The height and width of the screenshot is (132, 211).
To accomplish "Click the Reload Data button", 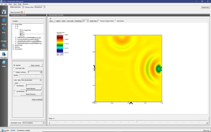I will pyautogui.click(x=205, y=7).
